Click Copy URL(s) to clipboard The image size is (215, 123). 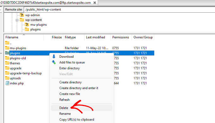point(77,120)
